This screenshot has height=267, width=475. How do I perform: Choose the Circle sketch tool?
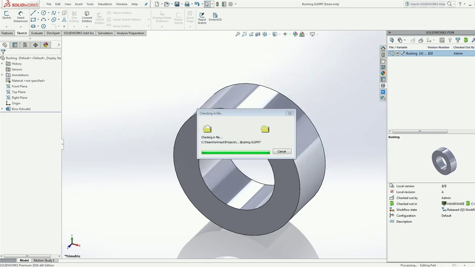43,13
